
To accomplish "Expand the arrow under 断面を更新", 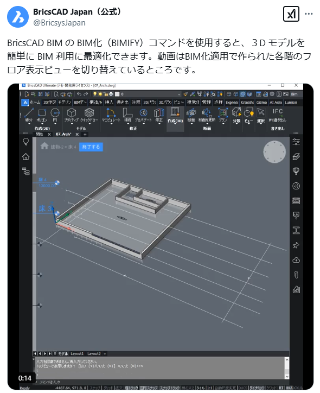I will tap(207, 124).
